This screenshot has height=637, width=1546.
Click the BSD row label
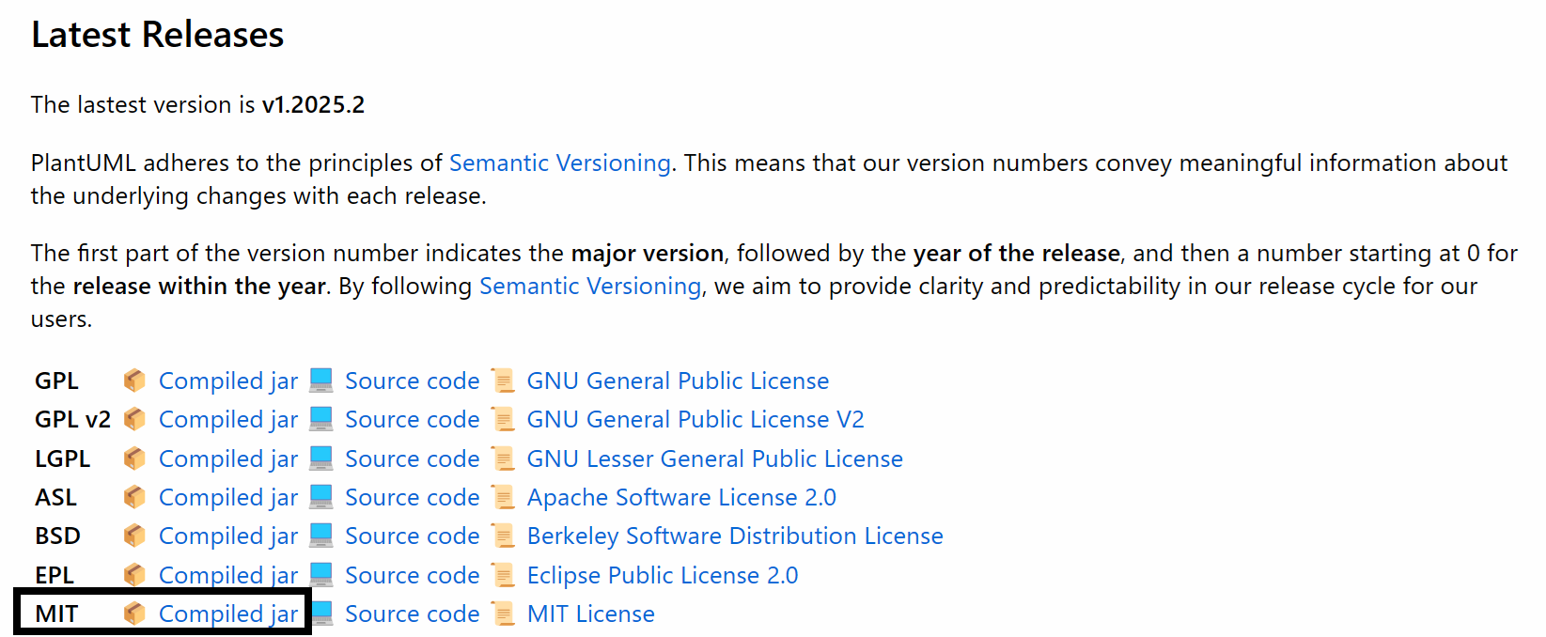pos(58,536)
